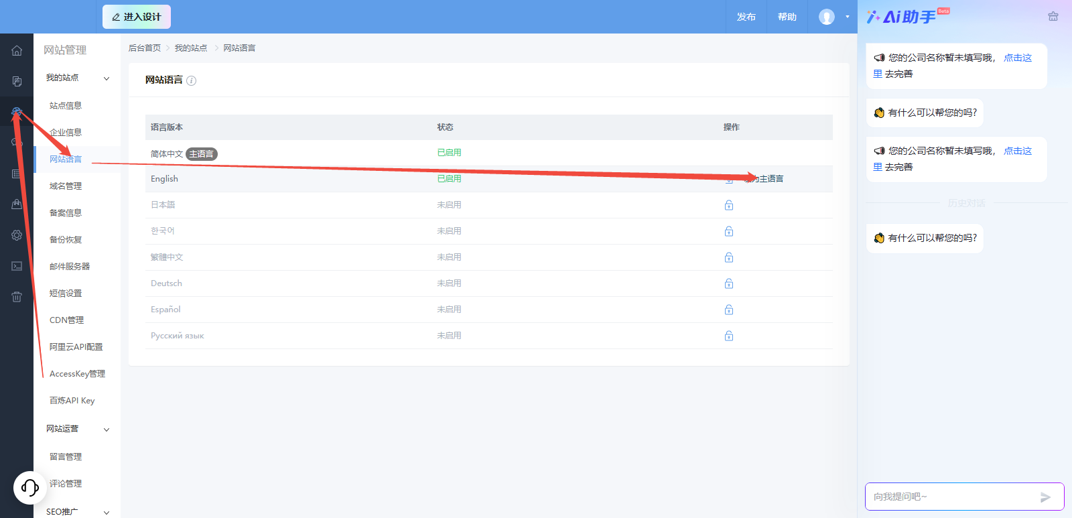Open 短信设置 in the sidebar
The image size is (1072, 518).
(x=66, y=294)
